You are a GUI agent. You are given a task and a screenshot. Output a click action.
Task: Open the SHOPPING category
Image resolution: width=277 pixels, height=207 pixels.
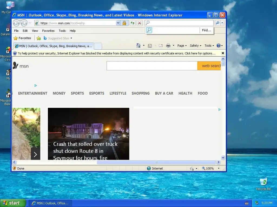point(141,93)
